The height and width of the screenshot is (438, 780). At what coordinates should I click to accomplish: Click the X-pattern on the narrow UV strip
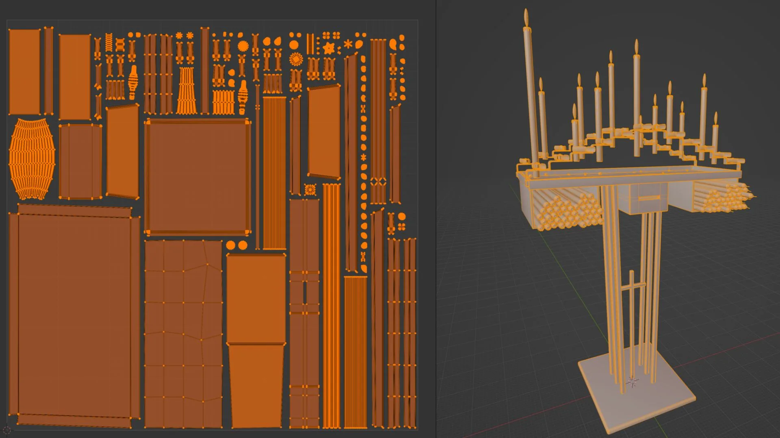click(378, 181)
